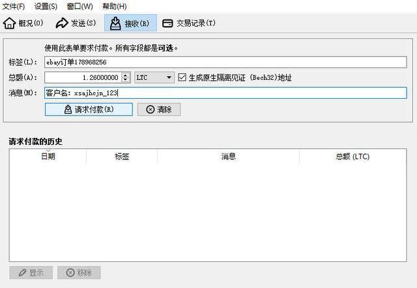
Task: Decrease amount with the down arrow
Action: (x=126, y=80)
